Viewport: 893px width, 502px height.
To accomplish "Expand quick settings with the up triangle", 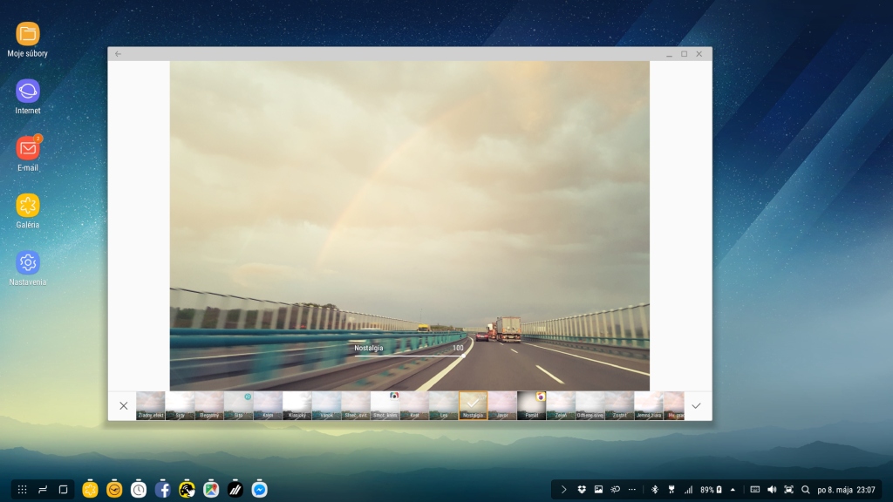I will click(x=733, y=490).
